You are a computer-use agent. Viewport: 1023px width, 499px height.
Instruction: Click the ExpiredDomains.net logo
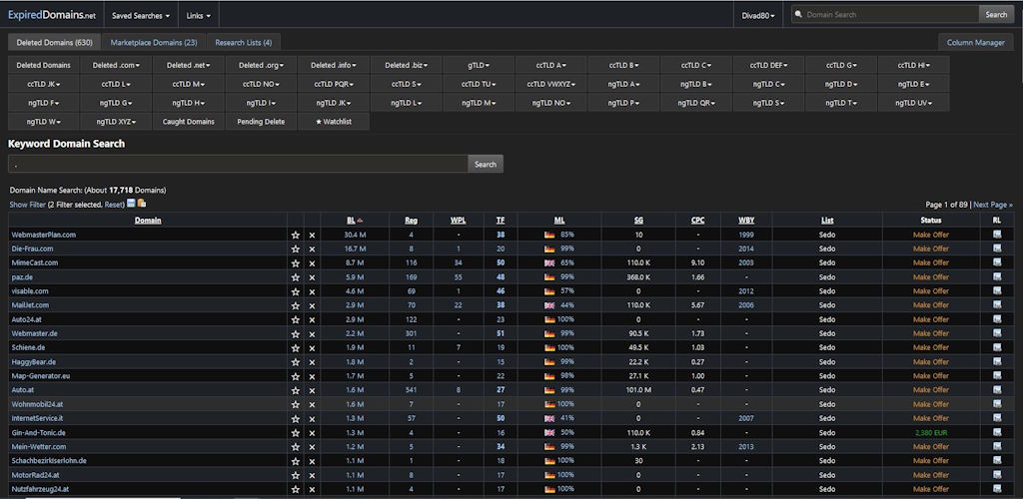[52, 14]
